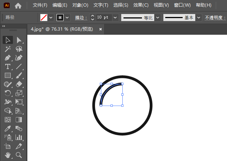Collapse the toolbar with double arrows
The height and width of the screenshot is (161, 227).
click(x=4, y=26)
